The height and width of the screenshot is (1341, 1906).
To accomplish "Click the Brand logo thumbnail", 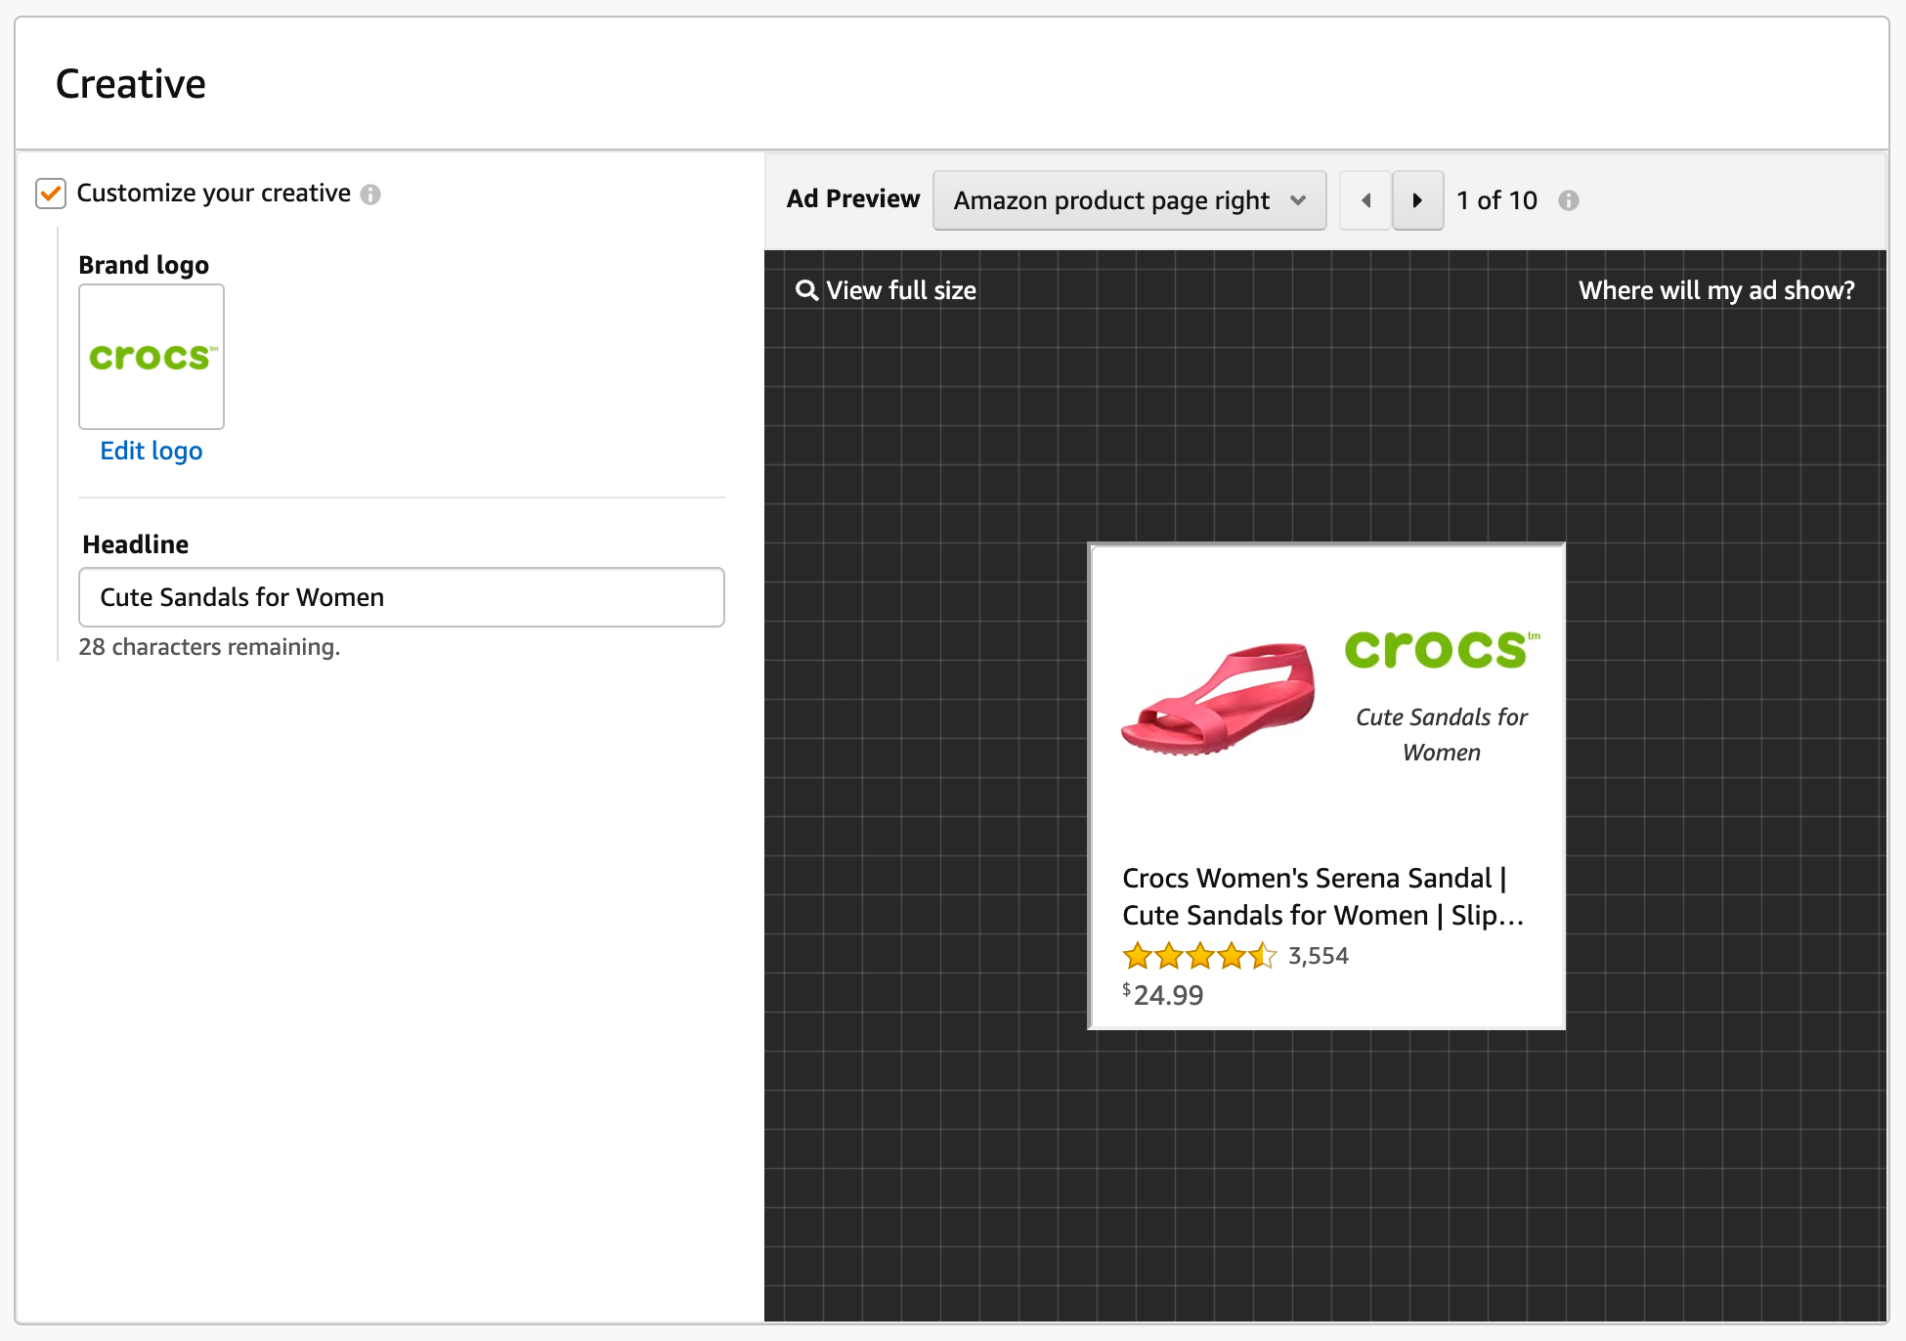I will (152, 357).
